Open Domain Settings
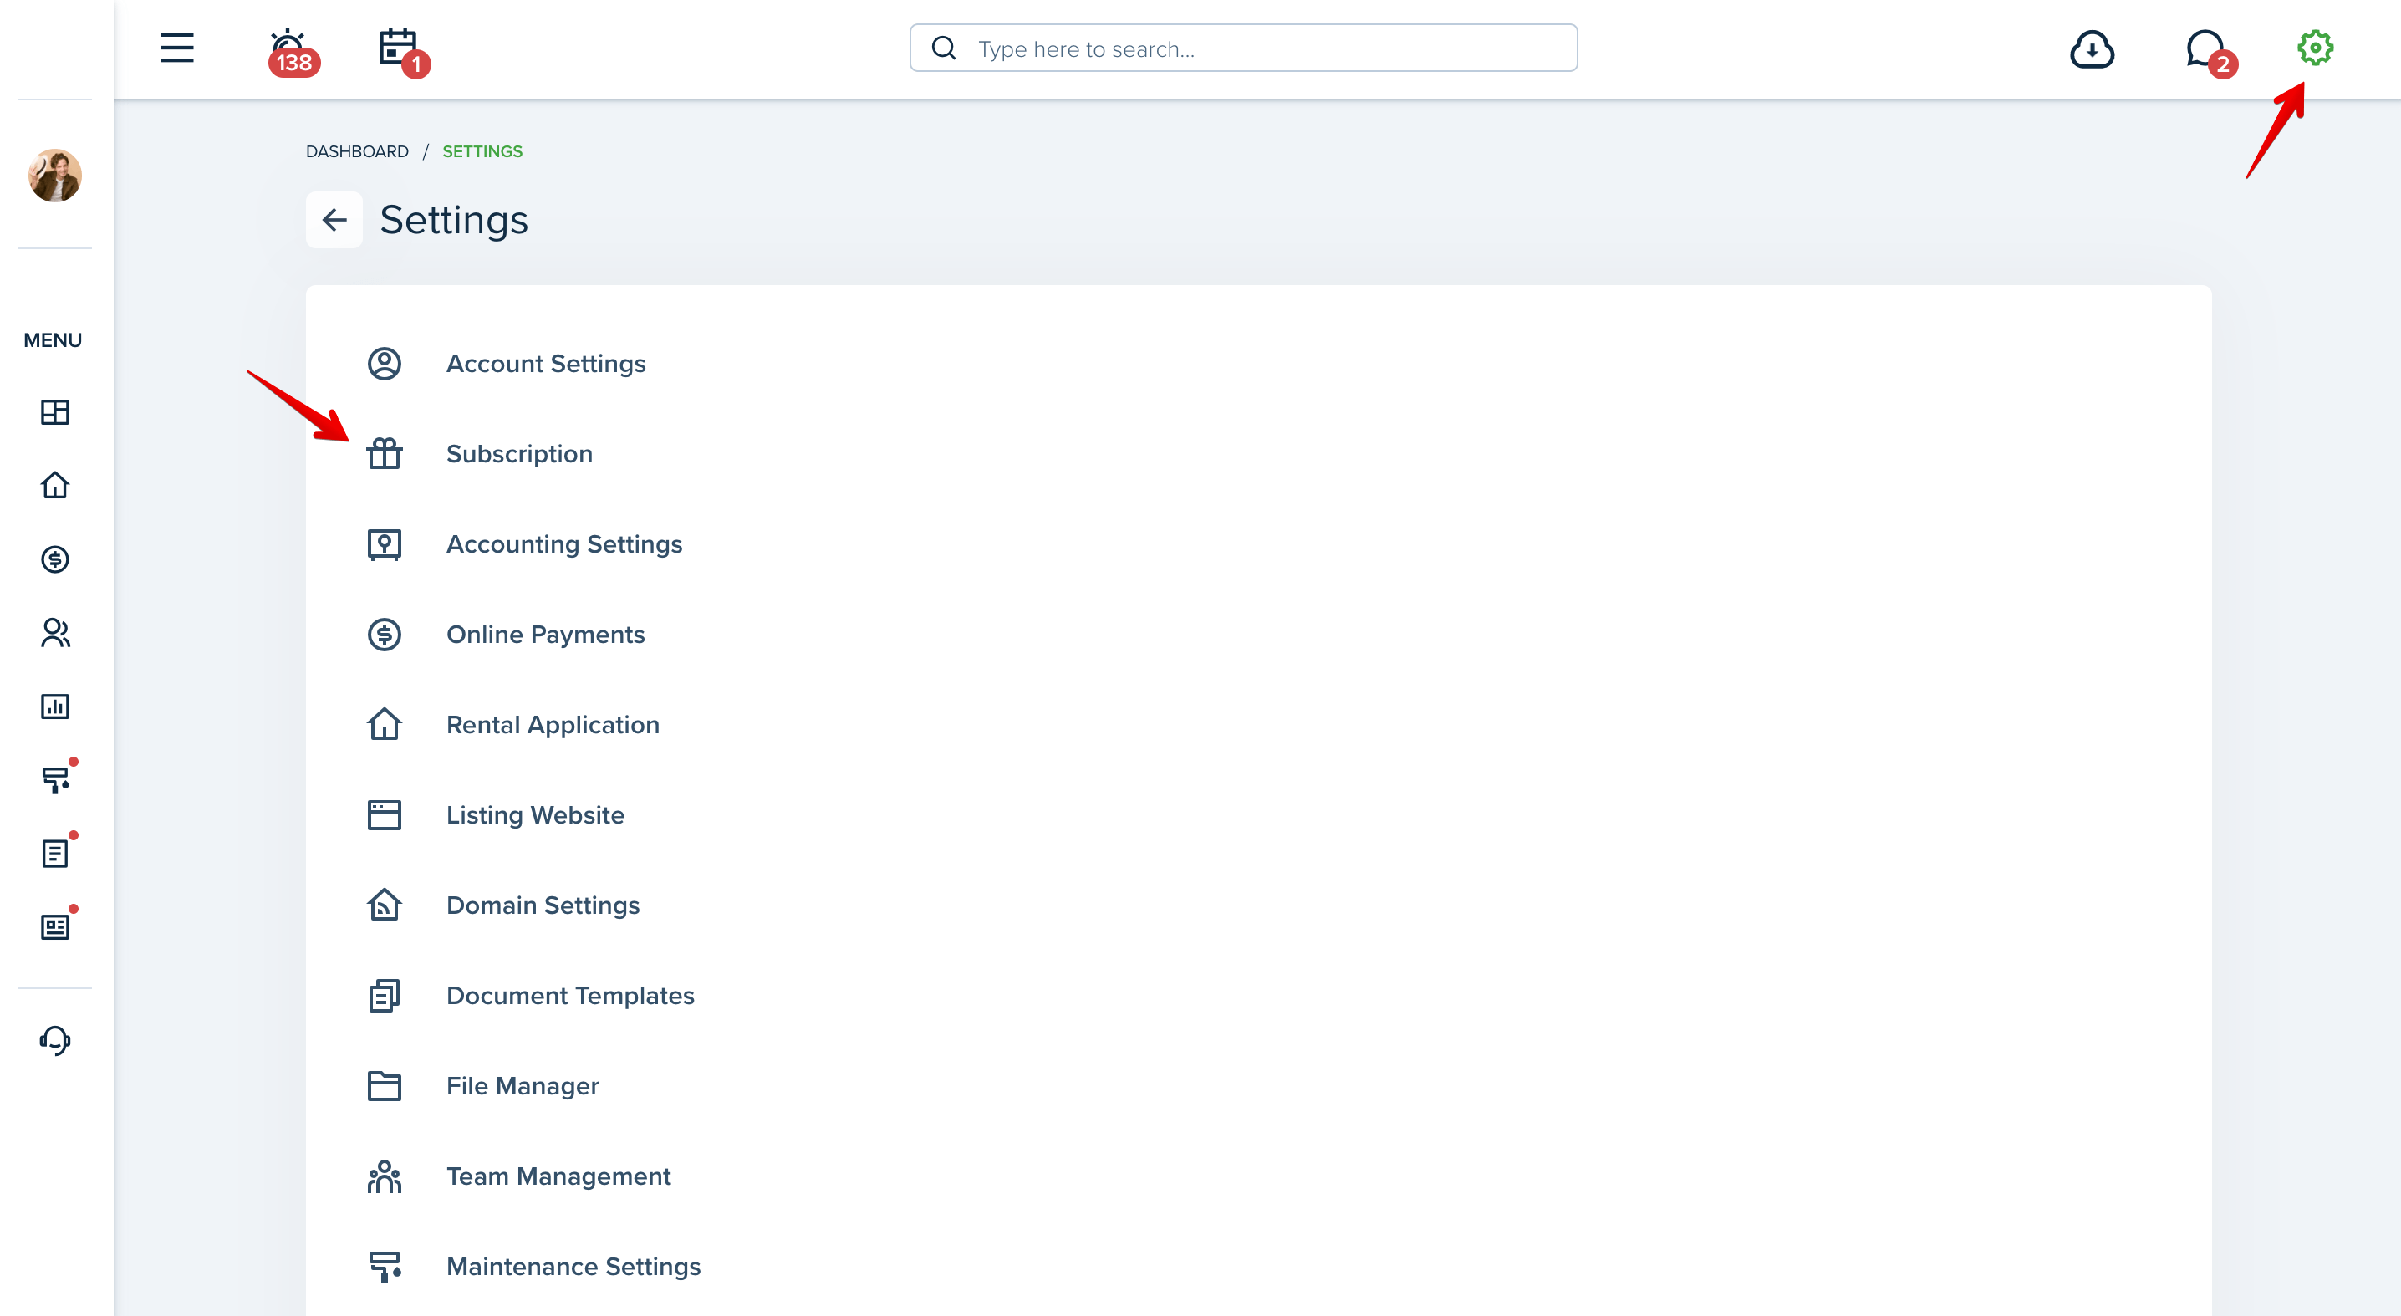2401x1316 pixels. click(543, 906)
